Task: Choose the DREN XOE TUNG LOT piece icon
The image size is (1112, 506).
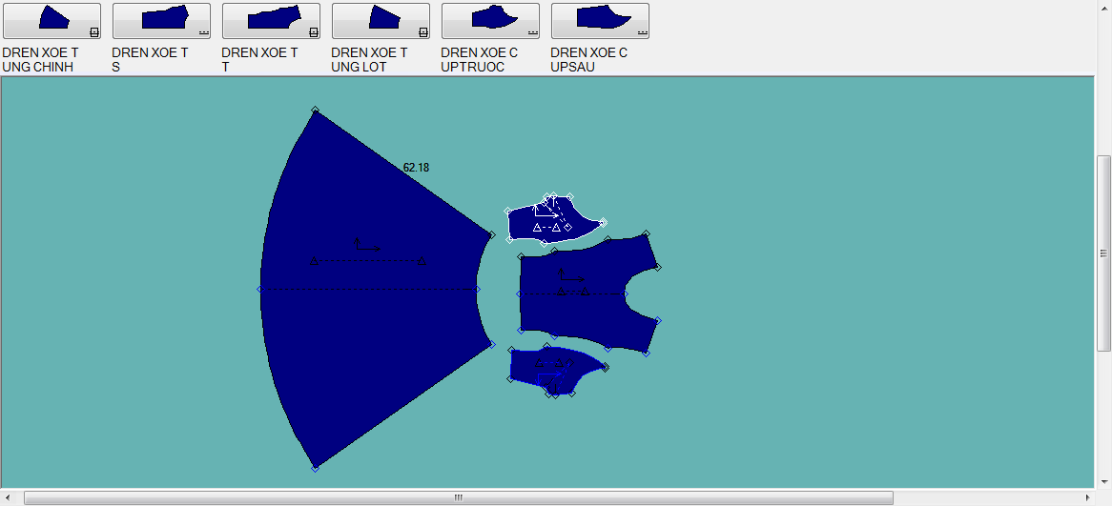Action: coord(381,20)
